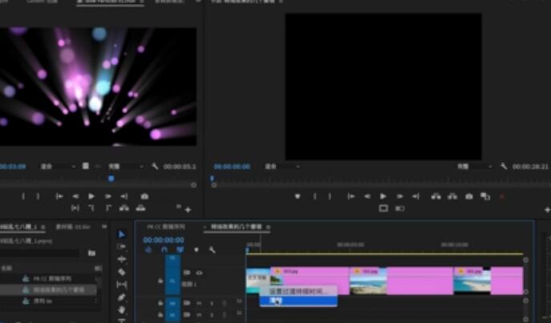Step forward one frame in Source monitor
The height and width of the screenshot is (323, 551).
pos(108,196)
